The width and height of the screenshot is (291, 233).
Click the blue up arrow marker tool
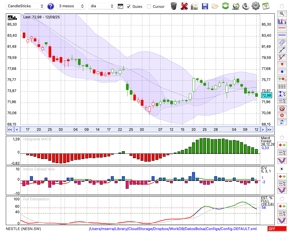pyautogui.click(x=282, y=72)
